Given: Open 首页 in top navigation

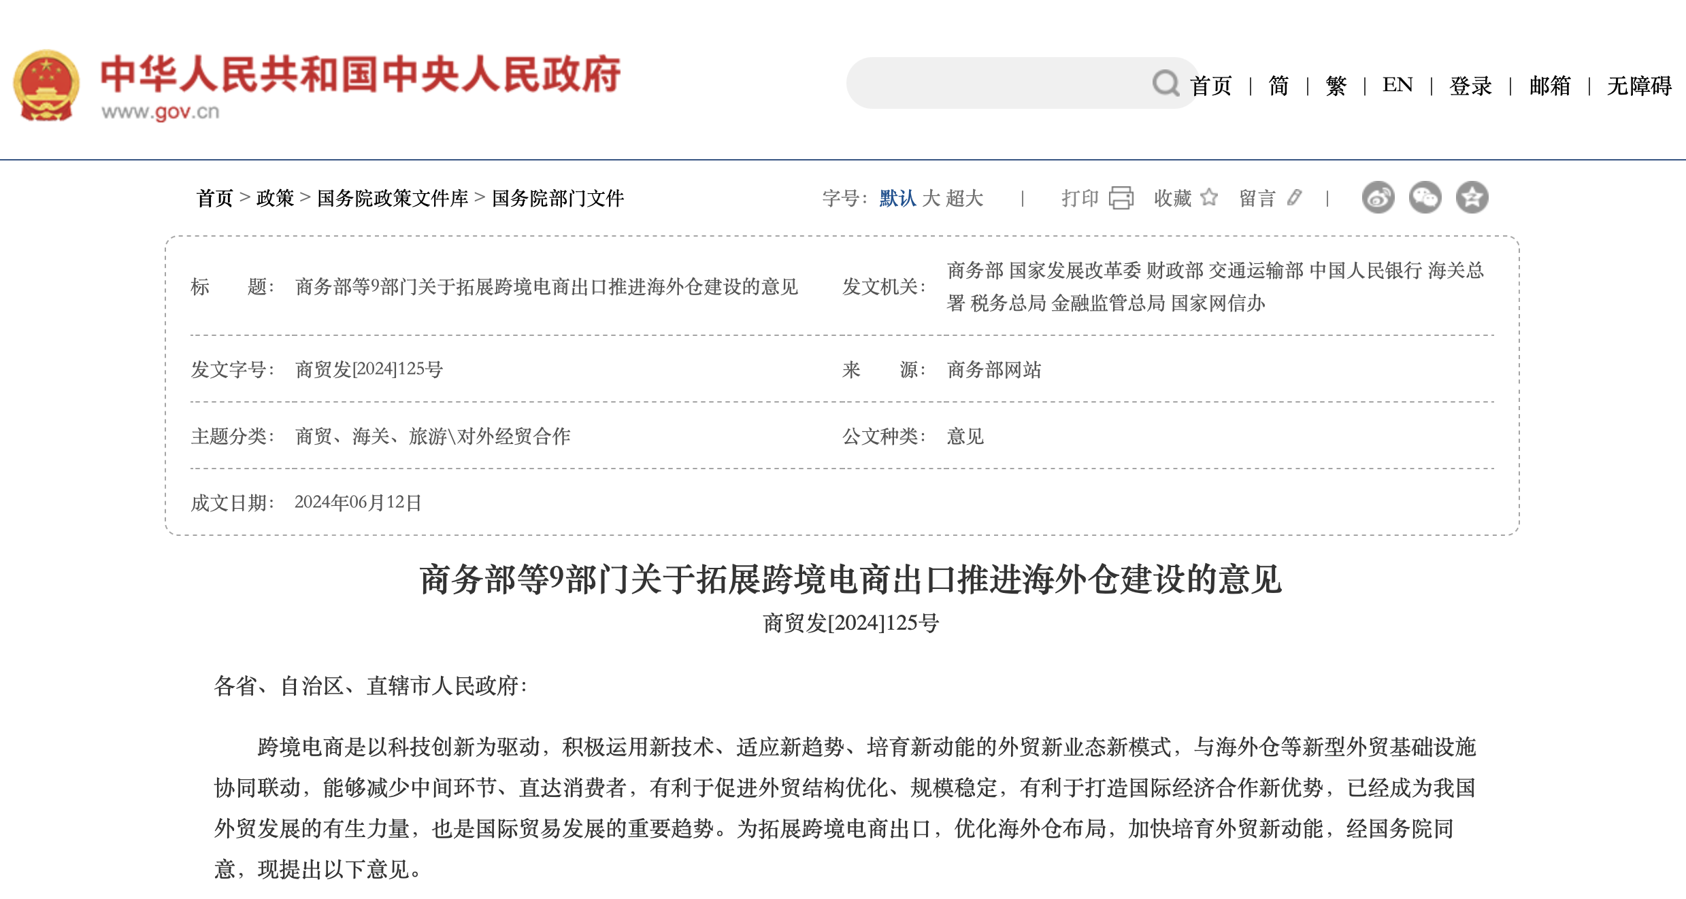Looking at the screenshot, I should [1210, 86].
